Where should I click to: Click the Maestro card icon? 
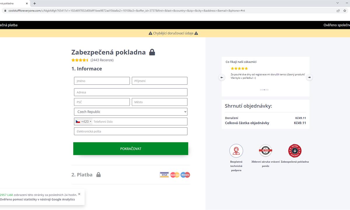pyautogui.click(x=185, y=175)
